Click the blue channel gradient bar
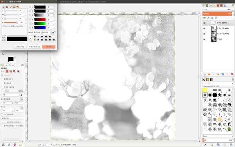Screen dimensions: 235x147 (40, 27)
